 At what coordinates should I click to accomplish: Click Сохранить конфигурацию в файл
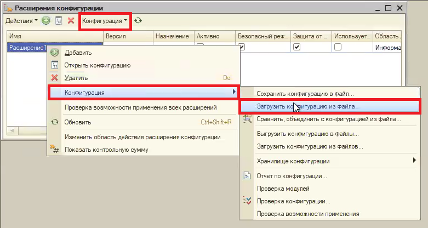click(330, 94)
